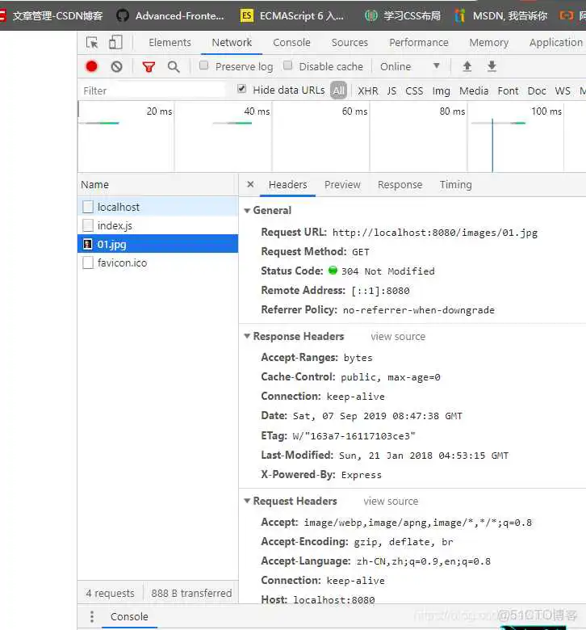Toggle the red filter funnel icon

pos(149,66)
